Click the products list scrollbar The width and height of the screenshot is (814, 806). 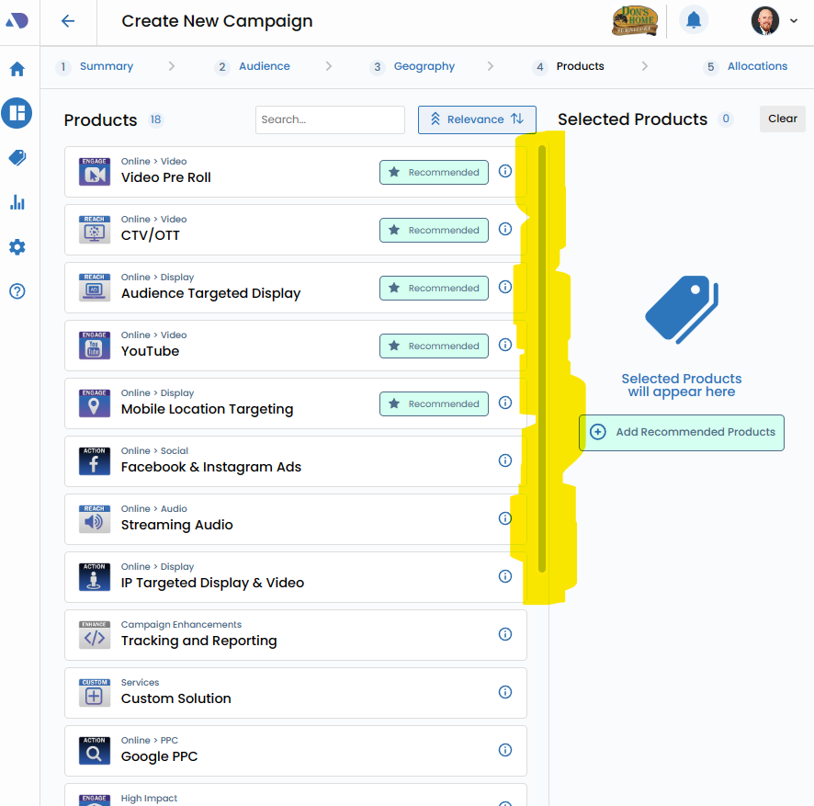[542, 358]
